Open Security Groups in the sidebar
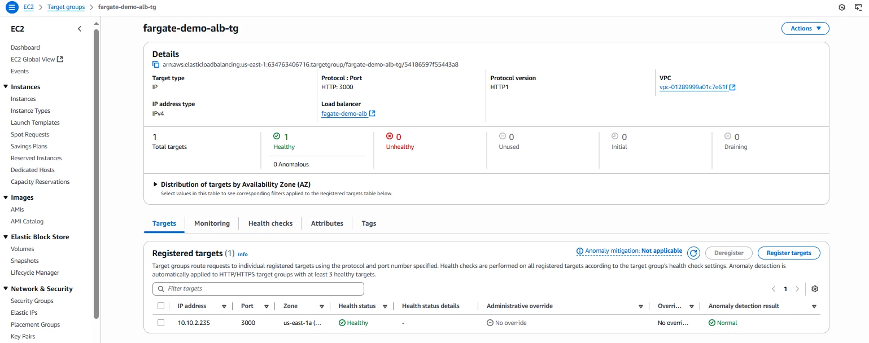This screenshot has width=869, height=343. point(32,301)
